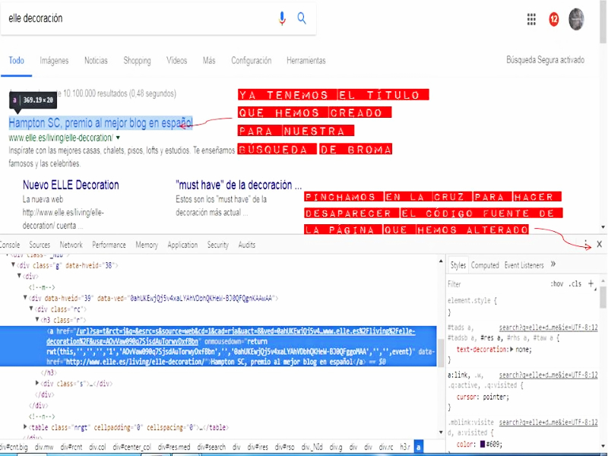Toggle the :hov element state button
This screenshot has width=608, height=456.
pos(557,283)
